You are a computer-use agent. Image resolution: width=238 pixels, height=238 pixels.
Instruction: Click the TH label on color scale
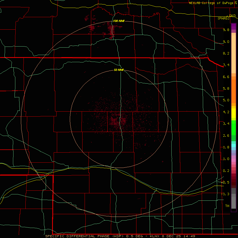(x=227, y=206)
